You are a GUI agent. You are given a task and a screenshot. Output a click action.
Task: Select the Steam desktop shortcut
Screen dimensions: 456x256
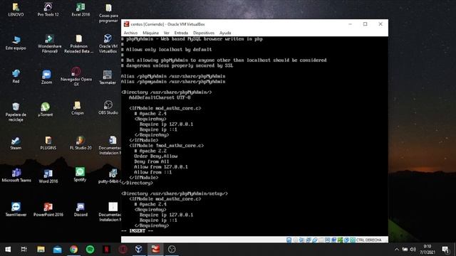click(16, 143)
